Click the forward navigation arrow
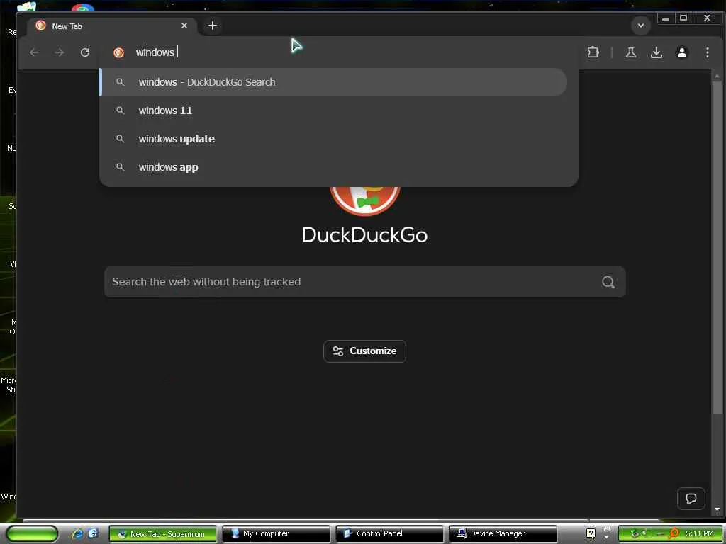The image size is (726, 544). pos(60,52)
